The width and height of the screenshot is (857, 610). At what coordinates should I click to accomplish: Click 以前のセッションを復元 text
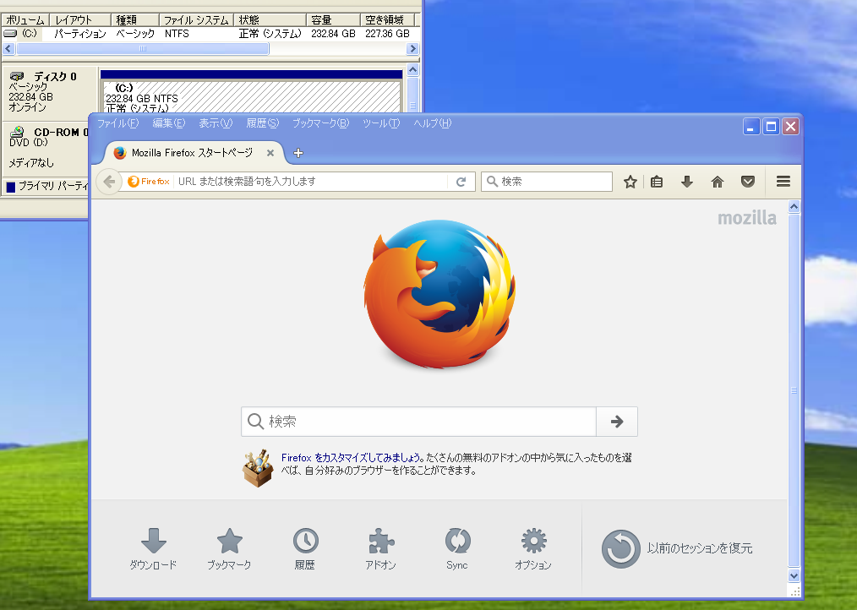[x=700, y=548]
